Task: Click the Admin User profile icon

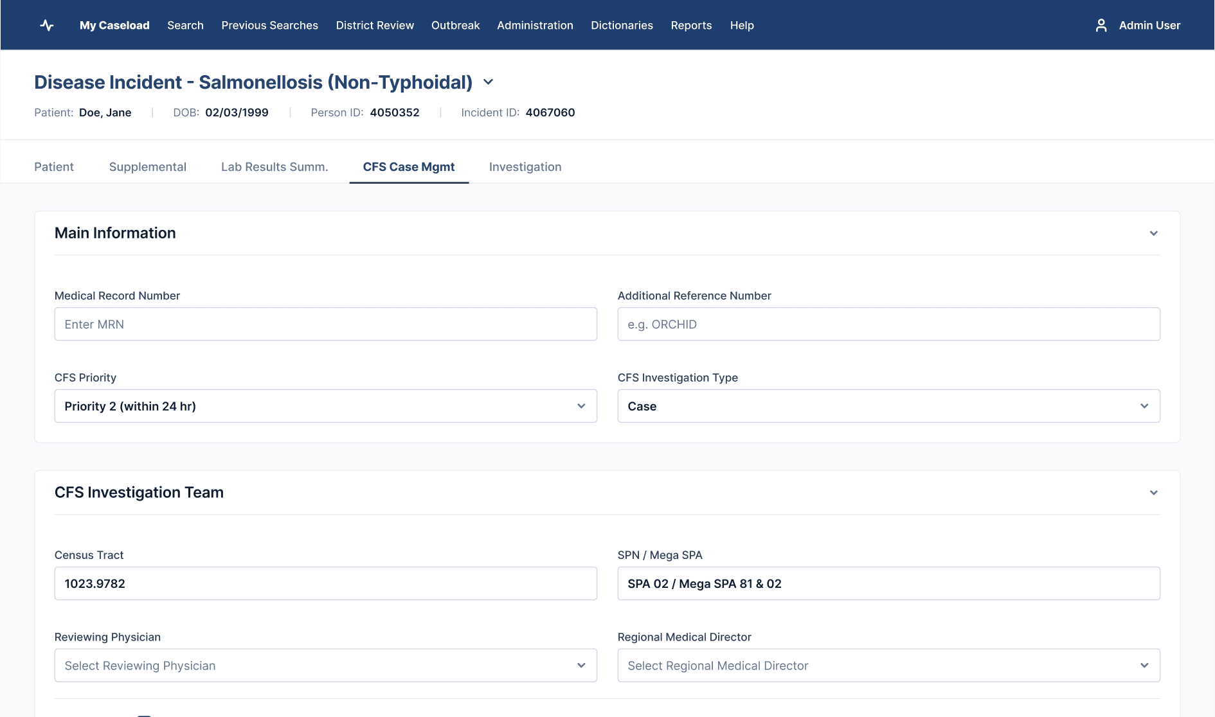Action: [1101, 25]
